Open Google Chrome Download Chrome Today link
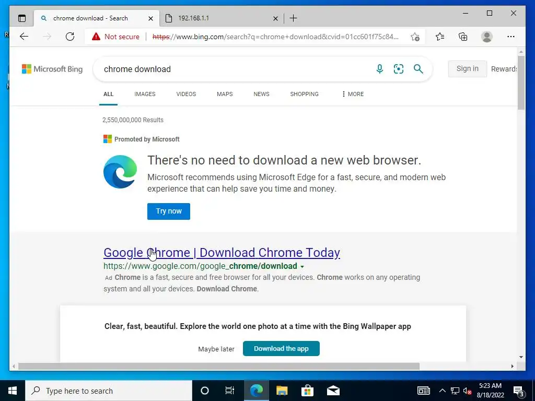The image size is (535, 401). [222, 253]
